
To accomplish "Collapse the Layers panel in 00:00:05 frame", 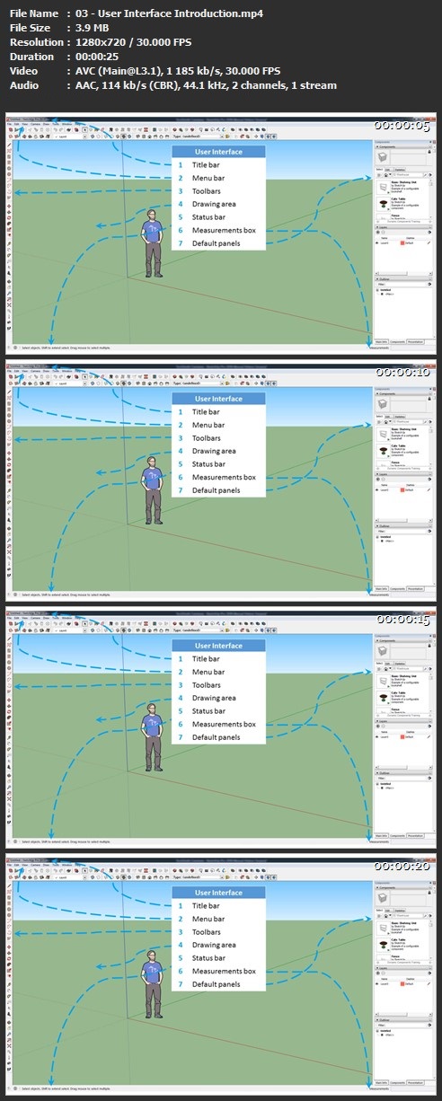I will 402,226.
